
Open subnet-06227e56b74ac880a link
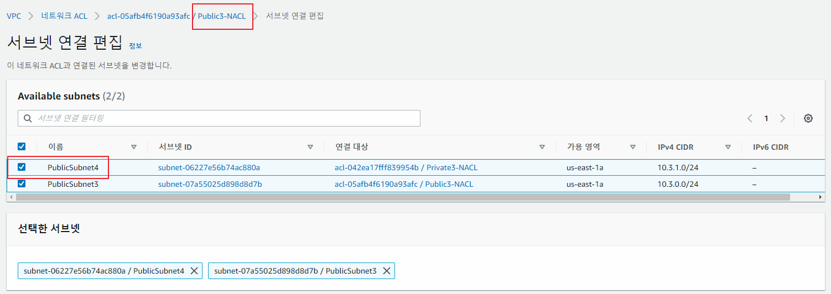pos(209,167)
